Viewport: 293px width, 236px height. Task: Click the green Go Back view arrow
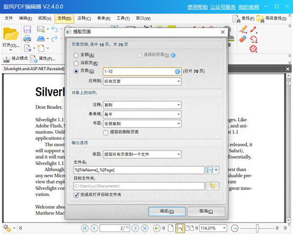[157, 228]
